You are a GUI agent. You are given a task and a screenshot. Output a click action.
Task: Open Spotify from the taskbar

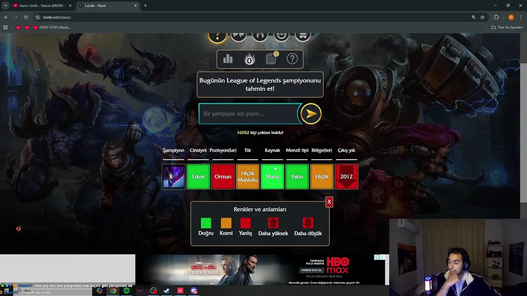click(x=126, y=291)
